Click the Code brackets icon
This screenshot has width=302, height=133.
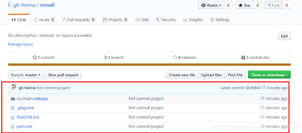tap(13, 20)
